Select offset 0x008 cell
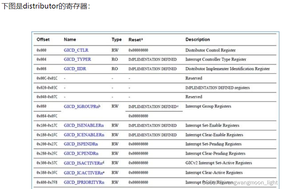283x189 pixels. click(41, 69)
